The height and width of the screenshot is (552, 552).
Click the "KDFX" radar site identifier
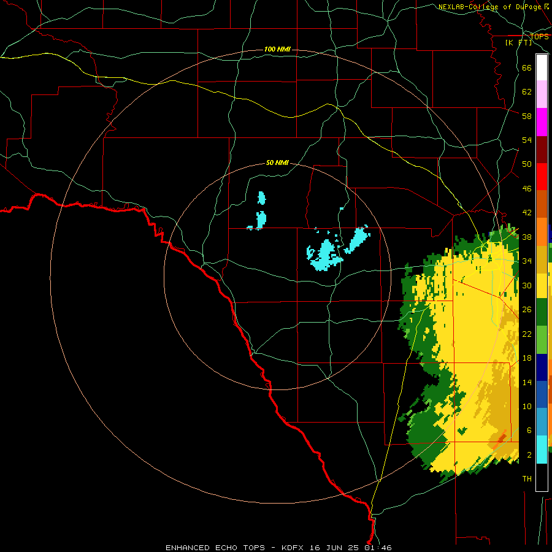(x=294, y=548)
